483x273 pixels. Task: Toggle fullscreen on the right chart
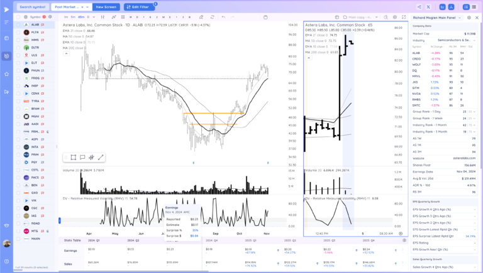coord(404,17)
